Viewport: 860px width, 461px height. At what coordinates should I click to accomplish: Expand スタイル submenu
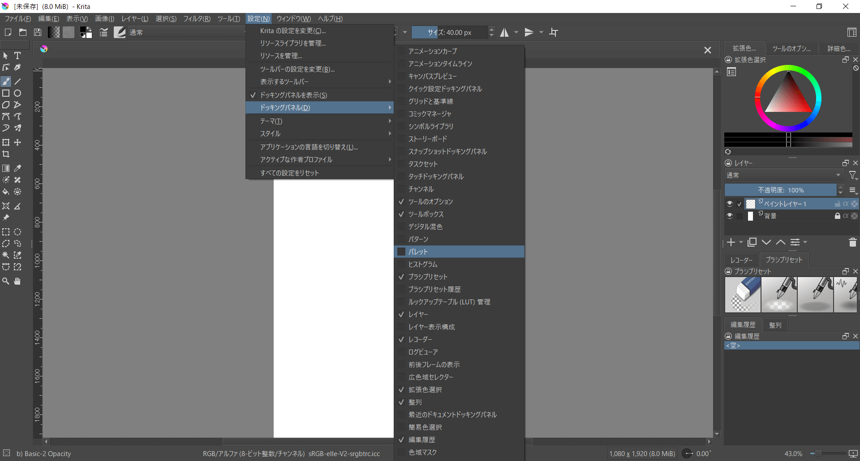320,133
